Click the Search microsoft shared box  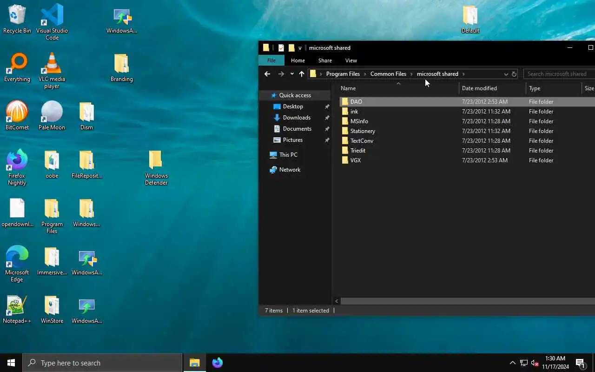[x=559, y=74]
